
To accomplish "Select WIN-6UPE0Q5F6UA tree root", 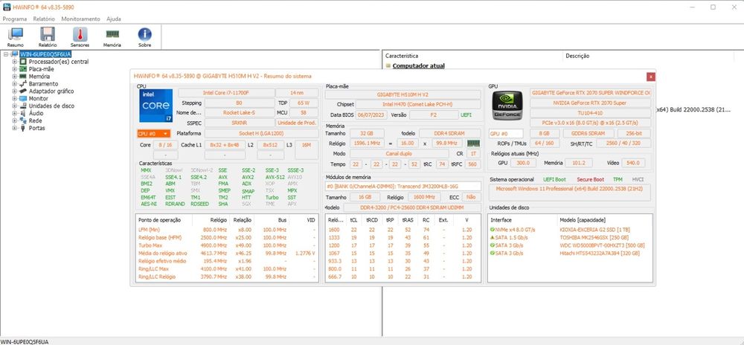I will click(x=45, y=54).
